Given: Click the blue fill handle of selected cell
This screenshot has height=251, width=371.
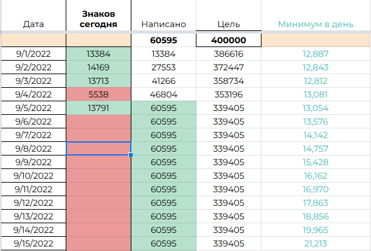Looking at the screenshot, I should 131,155.
